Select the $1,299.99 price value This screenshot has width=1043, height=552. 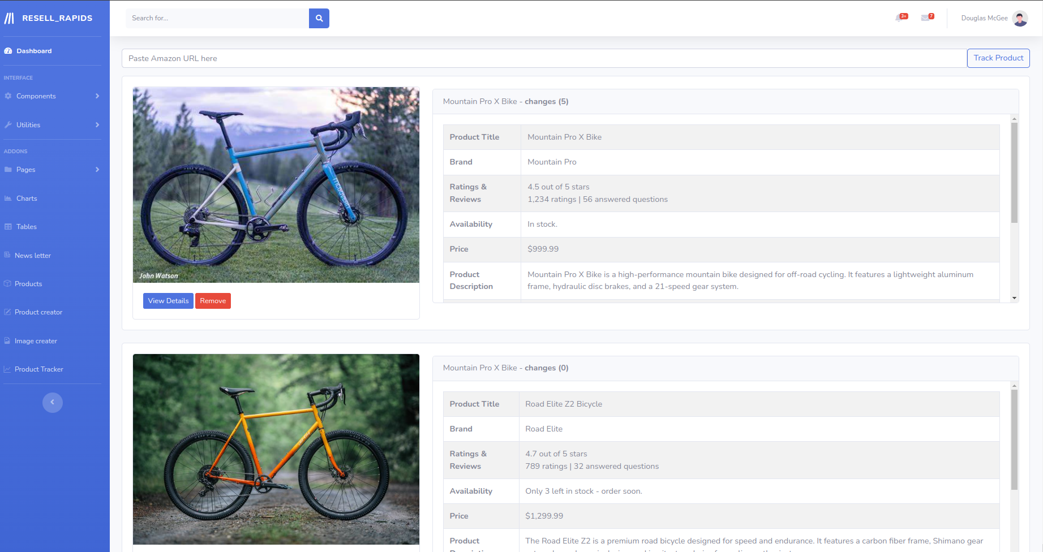coord(544,516)
